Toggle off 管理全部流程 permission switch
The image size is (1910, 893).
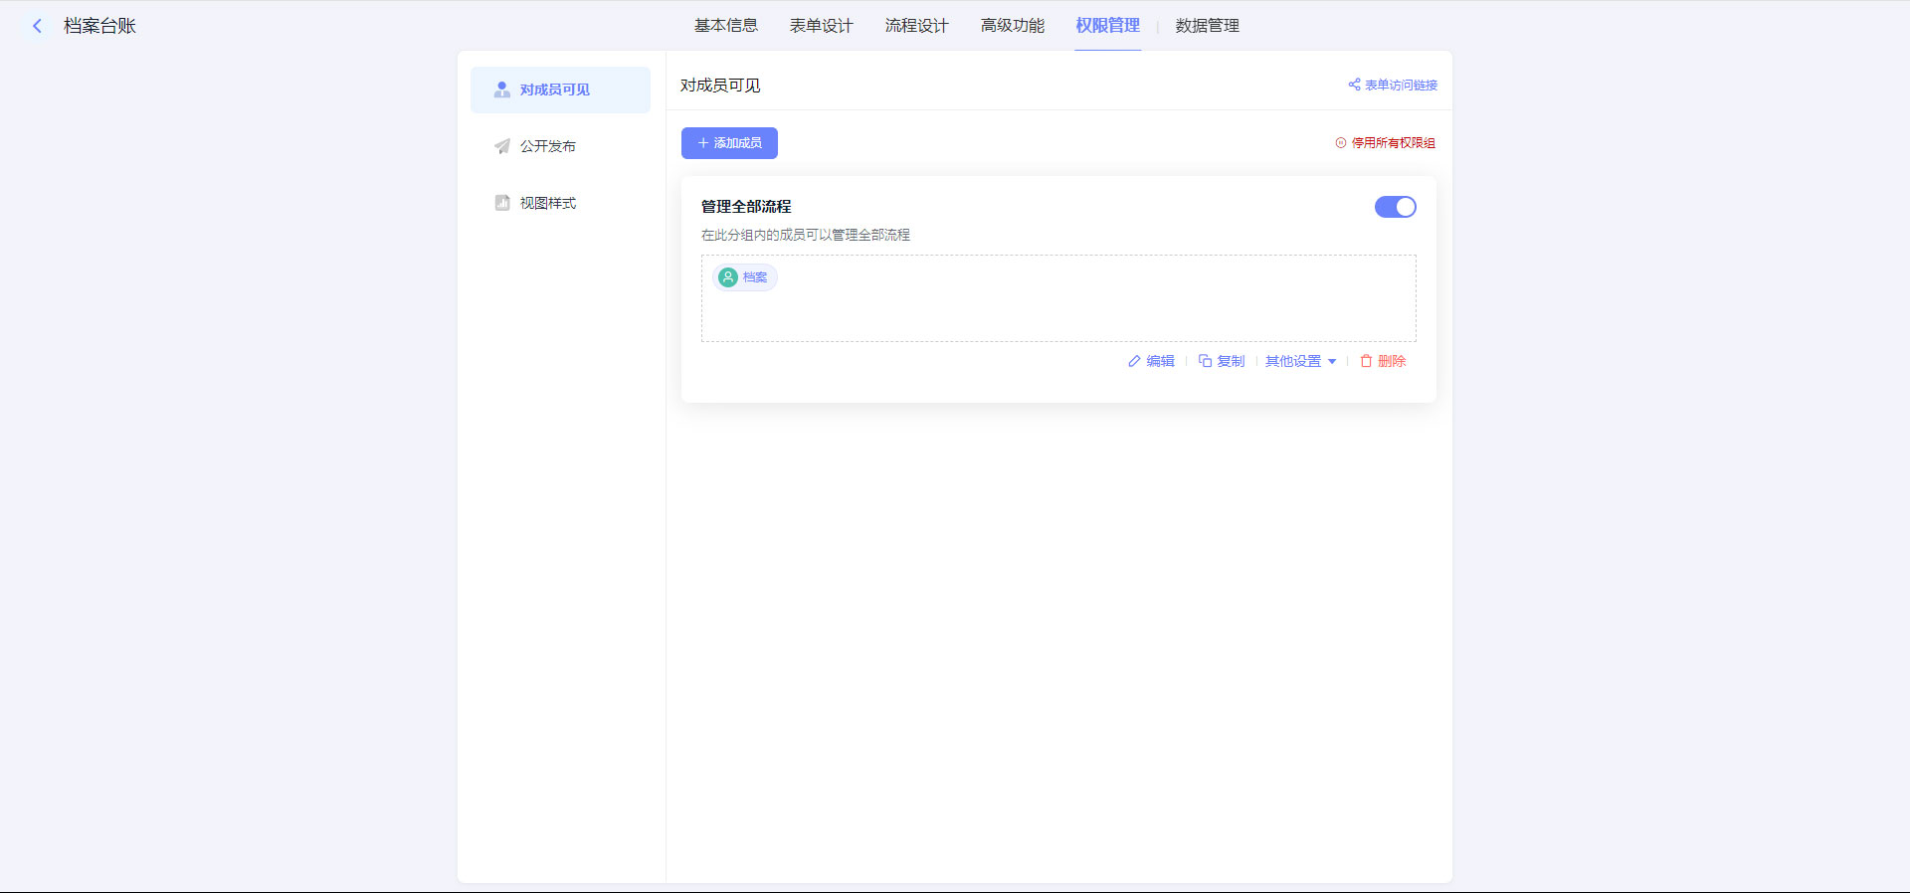1395,207
